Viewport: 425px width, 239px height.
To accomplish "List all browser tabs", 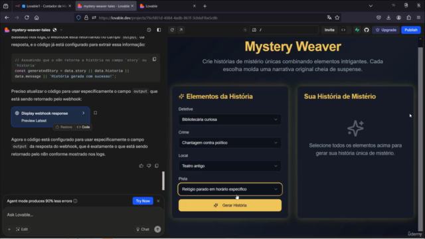I will coord(371,6).
